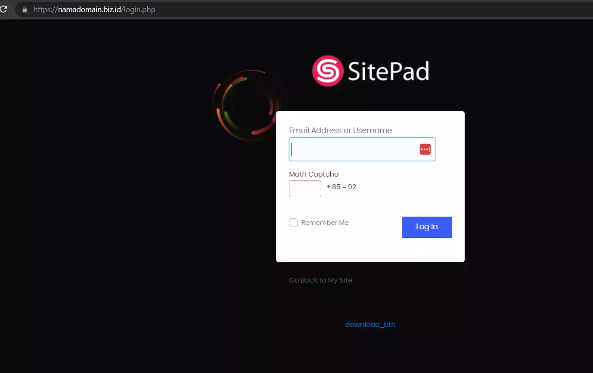Click the Math Captcha answer box
Viewport: 593px width, 373px height.
[305, 189]
